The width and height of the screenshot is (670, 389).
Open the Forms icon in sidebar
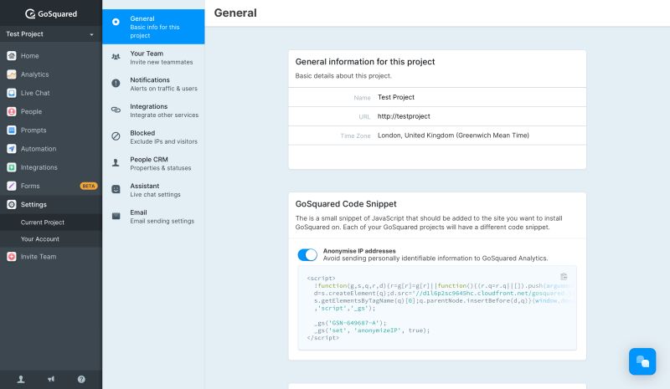tap(12, 186)
